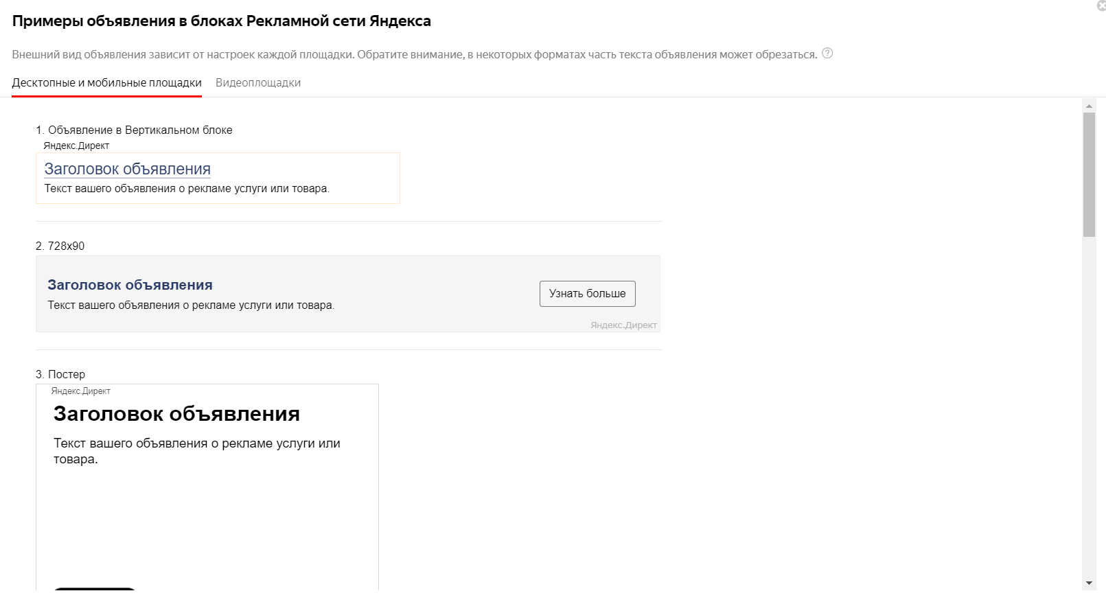Click Яндекс.Директ label in the 728x90 banner

tap(623, 325)
